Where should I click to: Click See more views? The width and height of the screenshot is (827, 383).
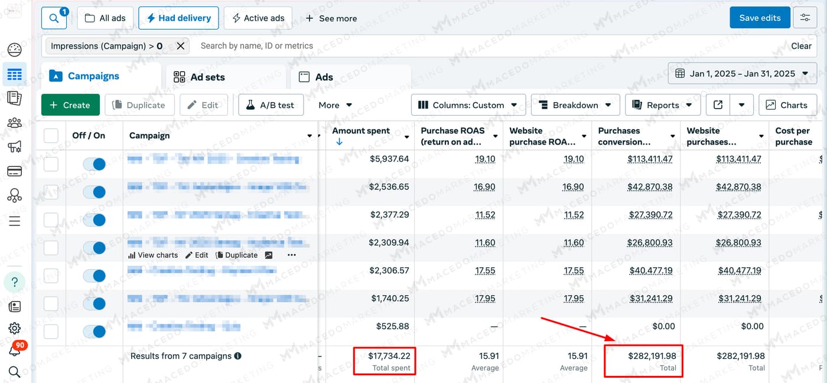click(331, 18)
